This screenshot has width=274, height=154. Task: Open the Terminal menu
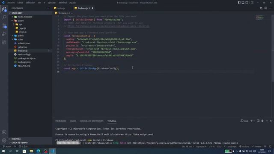pos(63,3)
